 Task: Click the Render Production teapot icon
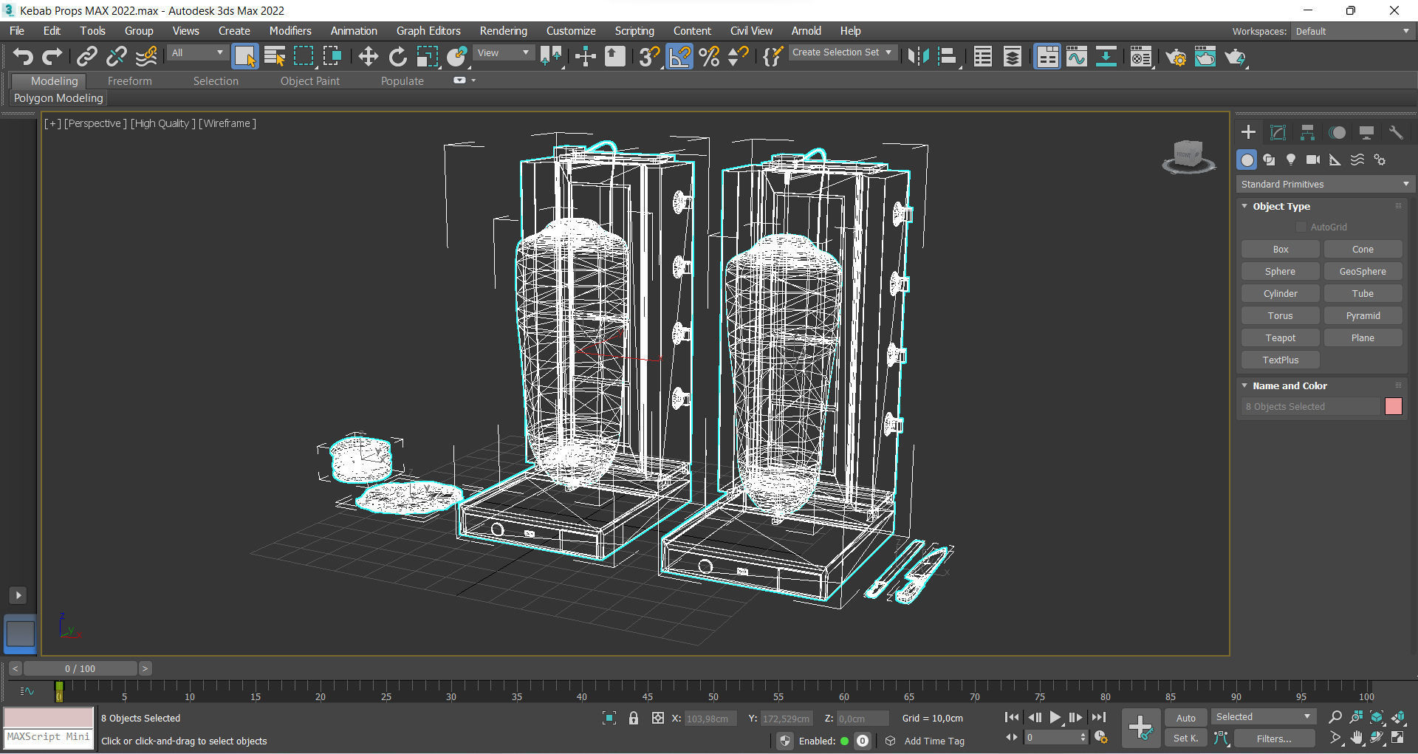tap(1235, 56)
